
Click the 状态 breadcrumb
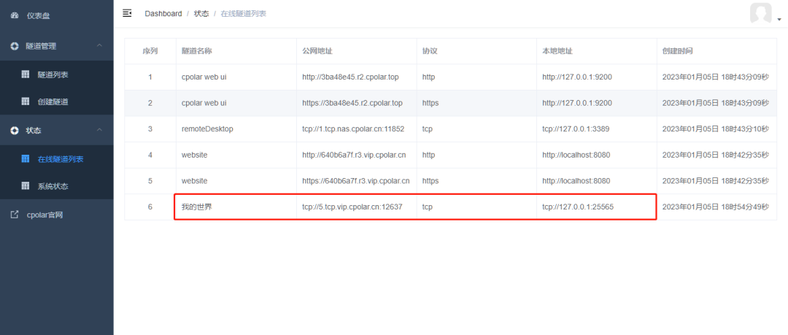201,14
